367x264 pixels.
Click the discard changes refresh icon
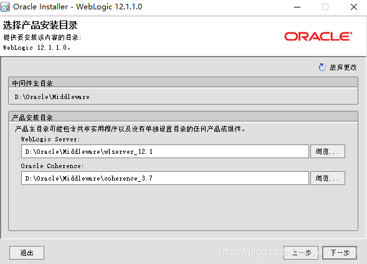(x=322, y=67)
